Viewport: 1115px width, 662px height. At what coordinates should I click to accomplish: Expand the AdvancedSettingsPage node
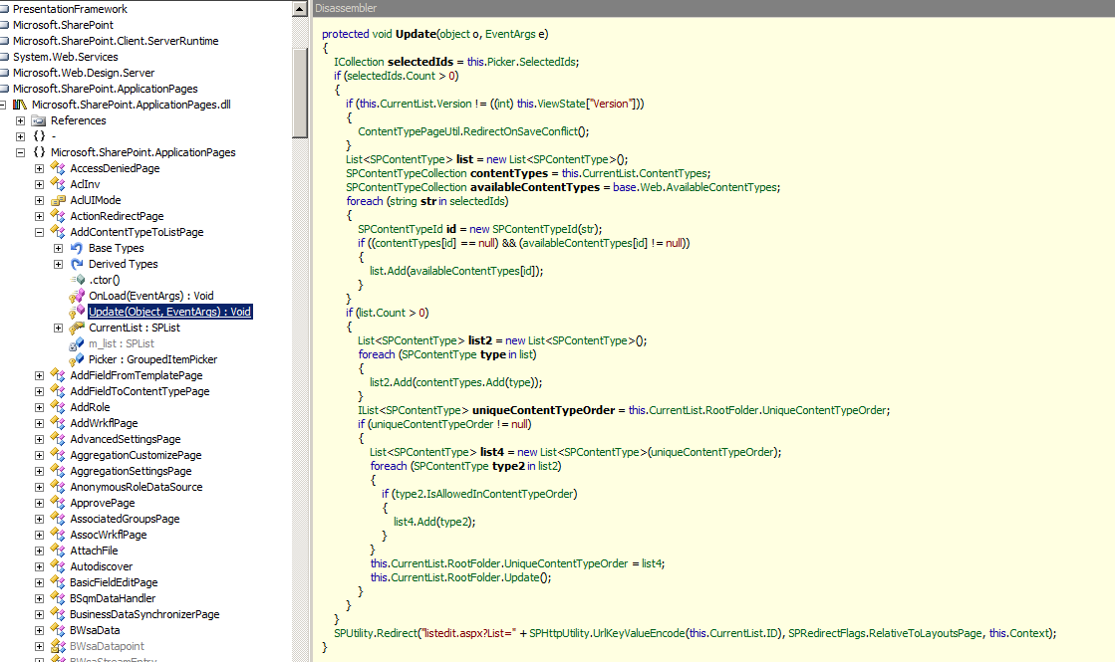(x=39, y=439)
